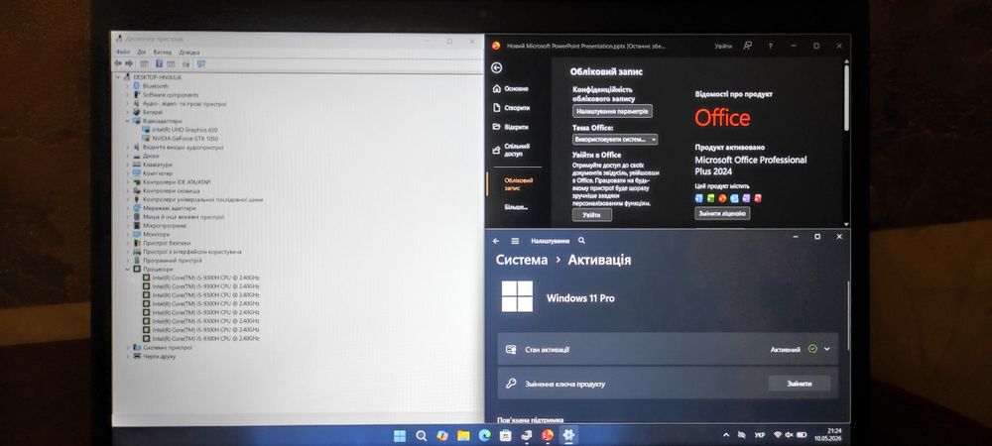This screenshot has height=446, width=992.
Task: Click the Wi-Fi icon in system tray
Action: [778, 435]
